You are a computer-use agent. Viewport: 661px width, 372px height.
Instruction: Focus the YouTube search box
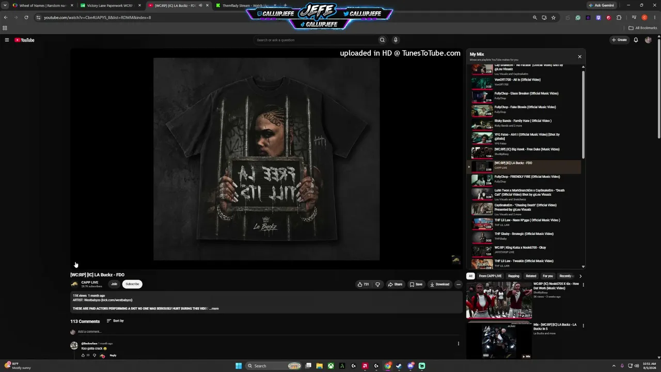[x=315, y=40]
